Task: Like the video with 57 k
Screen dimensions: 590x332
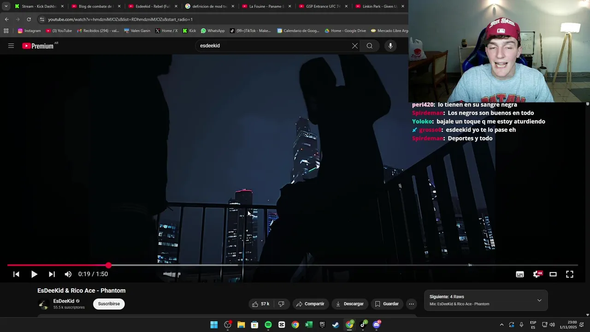Action: coord(260,304)
